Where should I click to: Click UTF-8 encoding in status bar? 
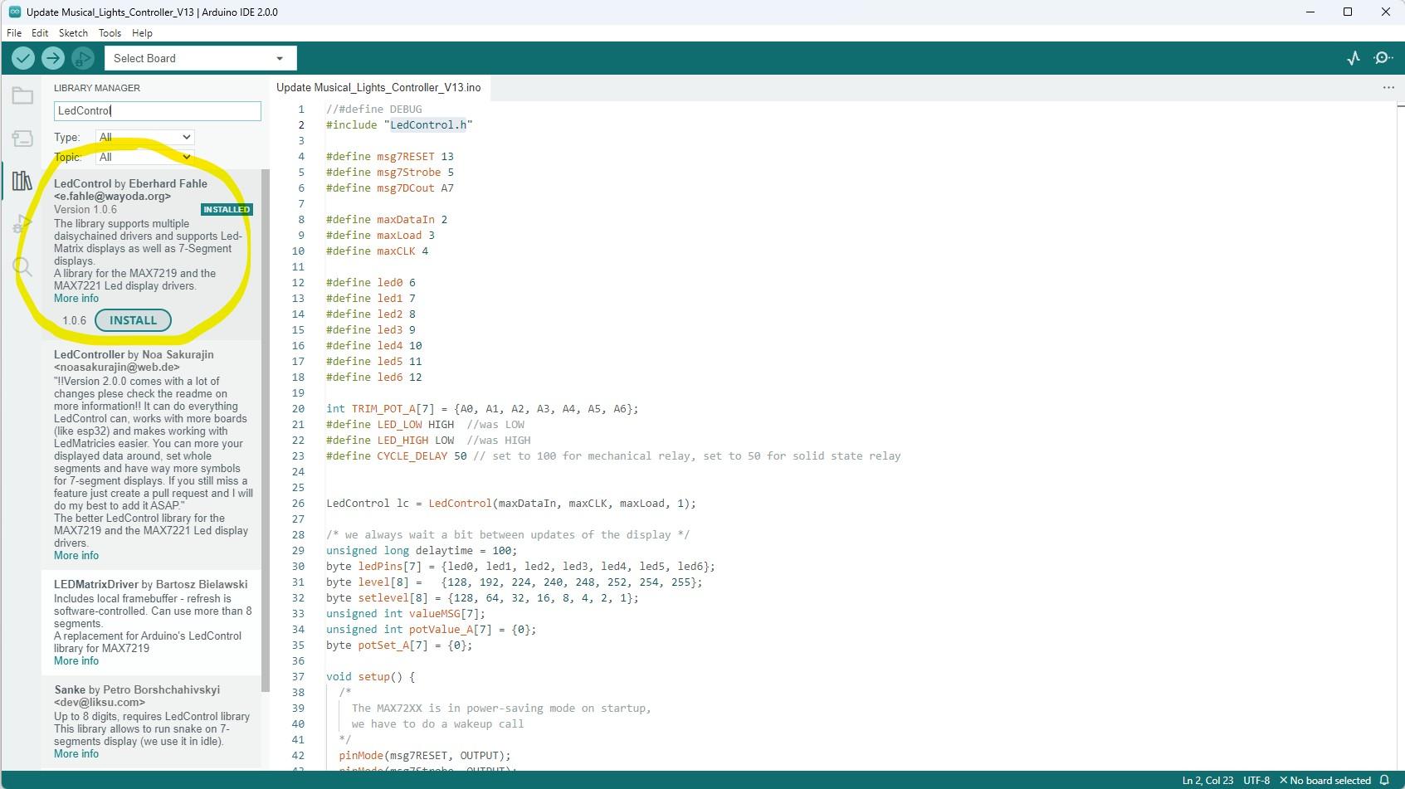pyautogui.click(x=1256, y=781)
